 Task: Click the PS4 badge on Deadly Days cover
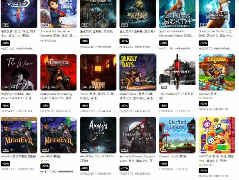click(124, 87)
